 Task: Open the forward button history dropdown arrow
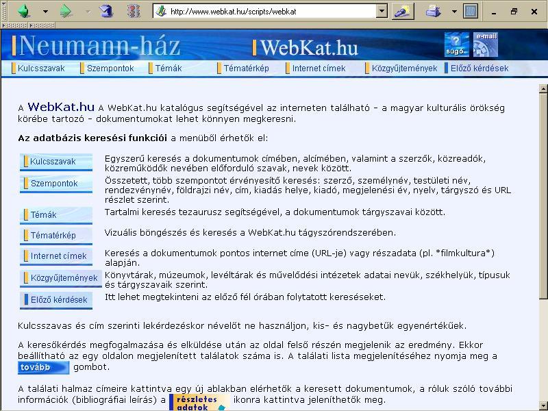[88, 12]
